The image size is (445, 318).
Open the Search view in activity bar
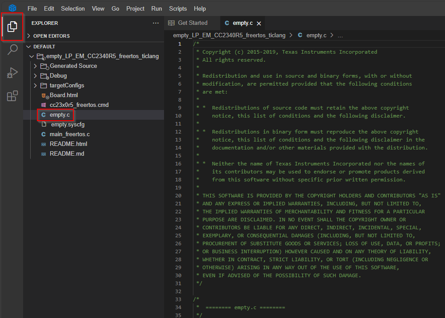12,50
